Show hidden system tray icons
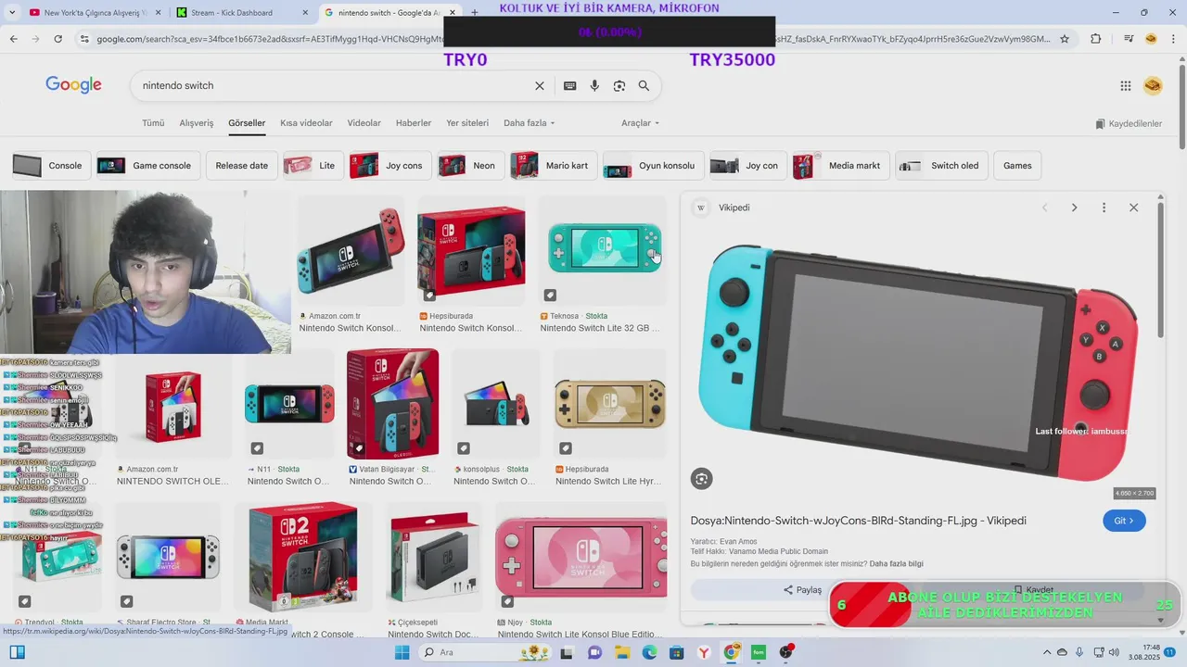Screen dimensions: 1187x667 coord(1047,652)
